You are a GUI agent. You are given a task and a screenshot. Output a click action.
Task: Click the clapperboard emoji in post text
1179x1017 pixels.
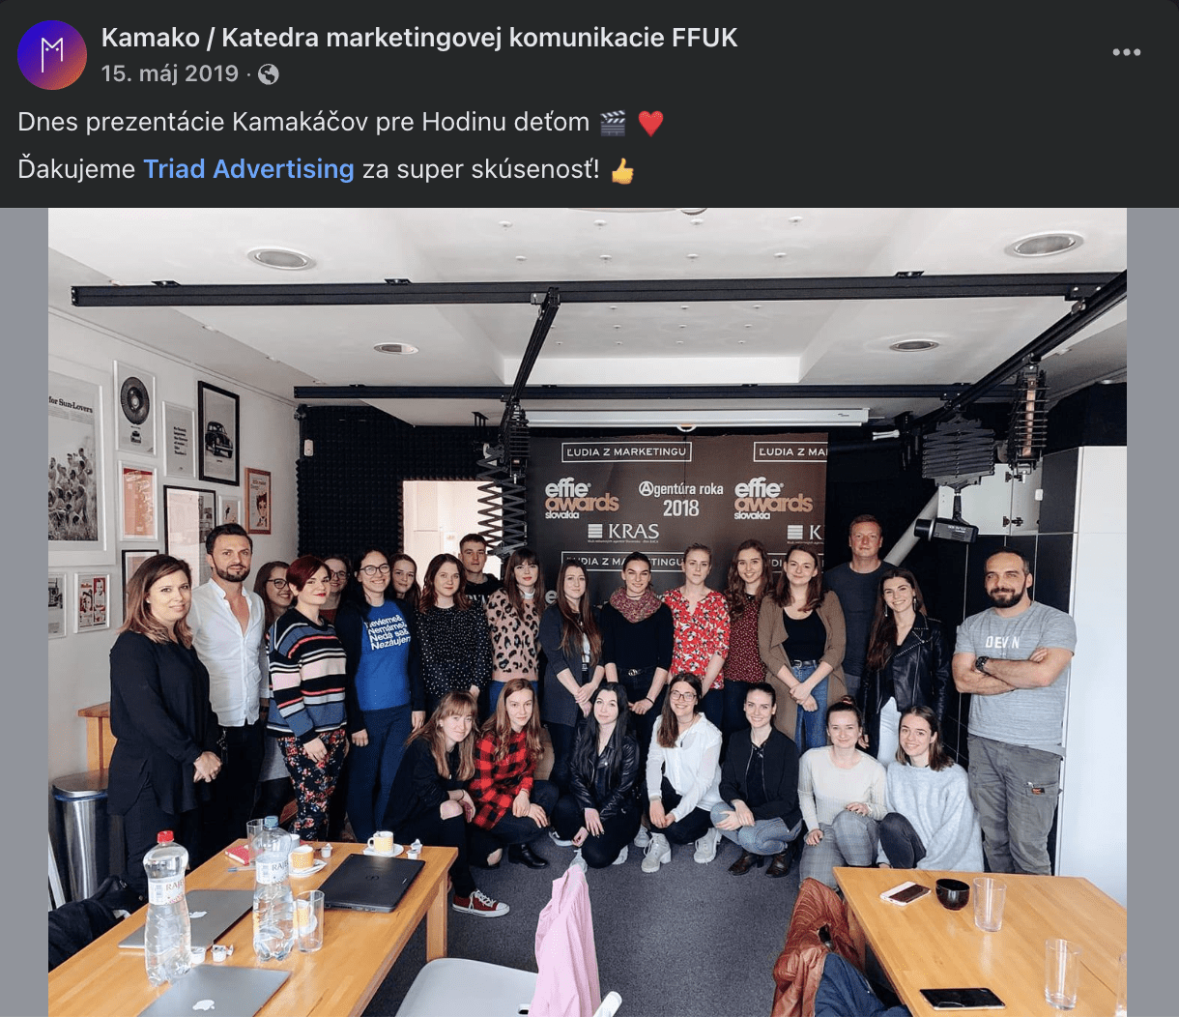pyautogui.click(x=613, y=123)
